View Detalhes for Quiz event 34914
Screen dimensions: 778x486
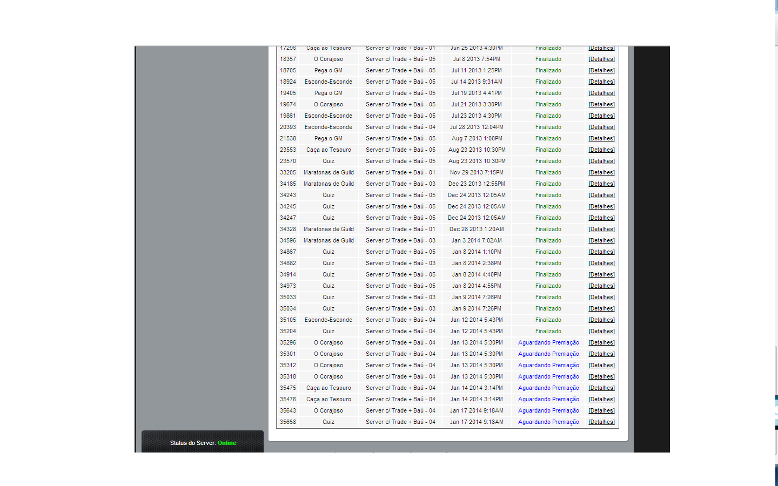click(x=601, y=275)
